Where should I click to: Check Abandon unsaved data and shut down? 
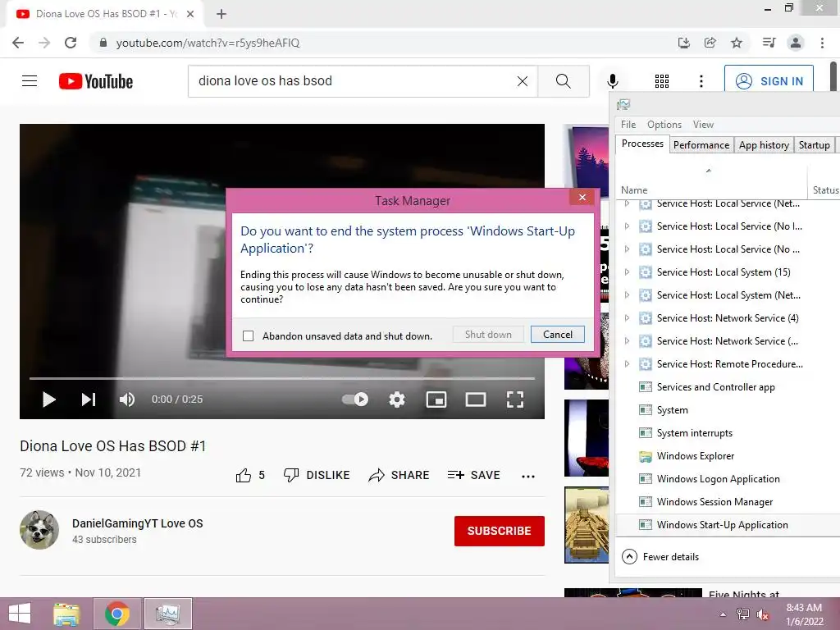pos(248,336)
